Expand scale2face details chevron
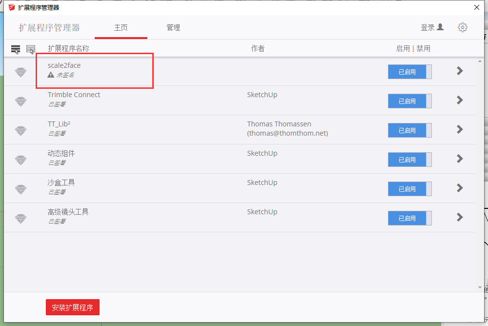 (x=460, y=71)
